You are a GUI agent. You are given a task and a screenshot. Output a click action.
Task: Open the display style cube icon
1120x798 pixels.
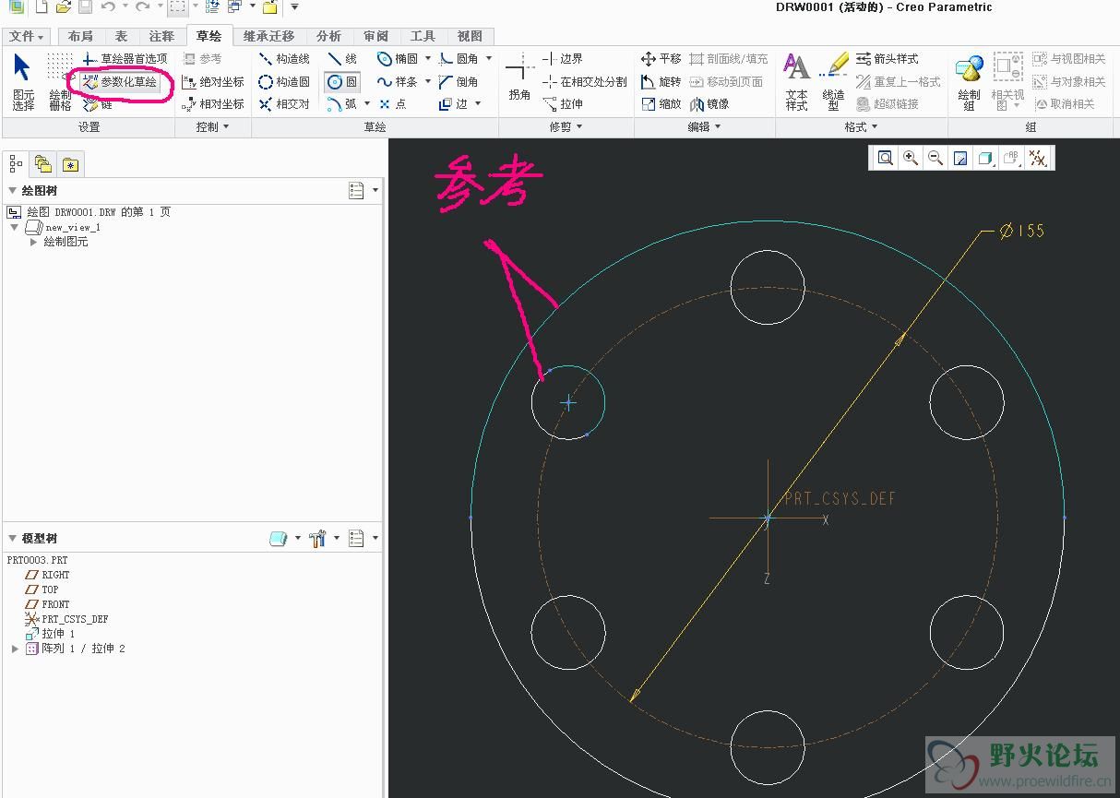[985, 159]
